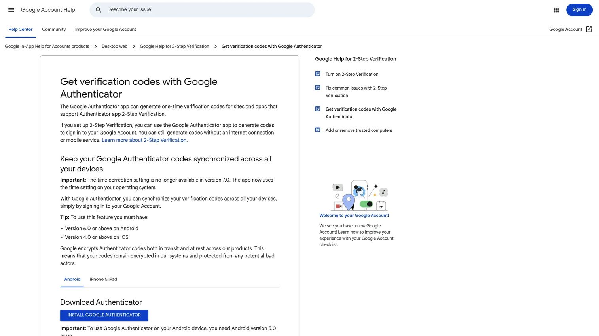Open Google Help for 2-Step Verification breadcrumb
Screen dimensions: 599x336
[x=174, y=46]
